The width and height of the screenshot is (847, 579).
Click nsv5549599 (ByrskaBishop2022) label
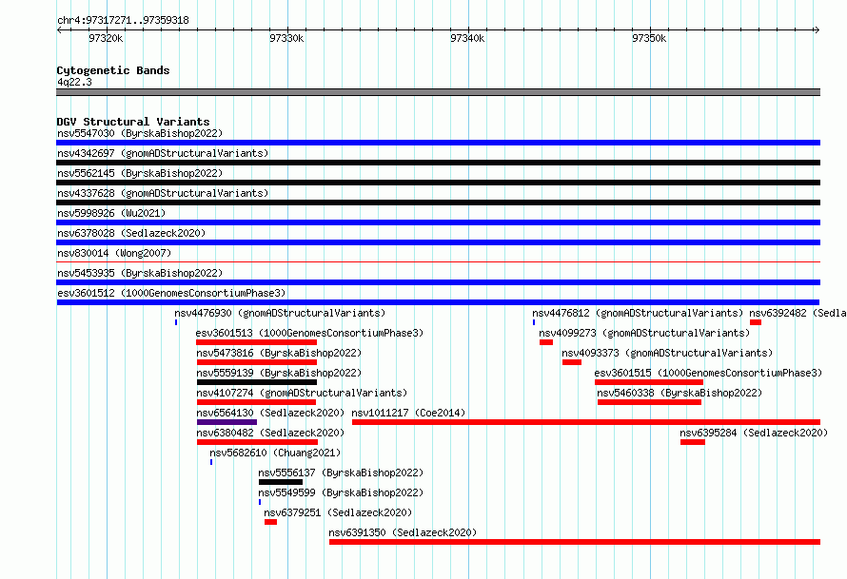(x=341, y=492)
